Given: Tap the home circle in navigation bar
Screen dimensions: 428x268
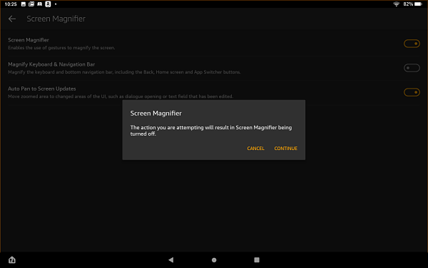Looking at the screenshot, I should point(214,260).
